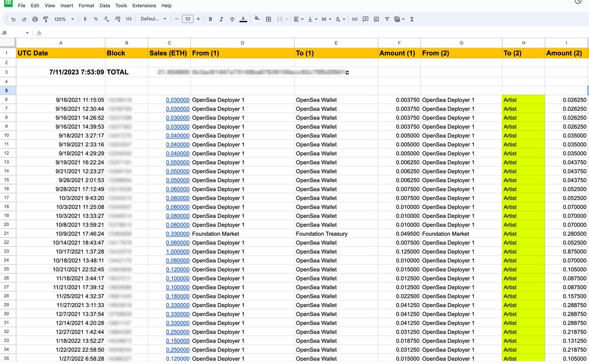589x364 pixels.
Task: Toggle strikethrough formatting
Action: (232, 19)
